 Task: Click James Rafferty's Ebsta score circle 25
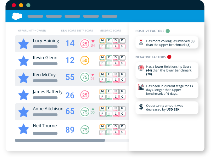click(x=85, y=95)
